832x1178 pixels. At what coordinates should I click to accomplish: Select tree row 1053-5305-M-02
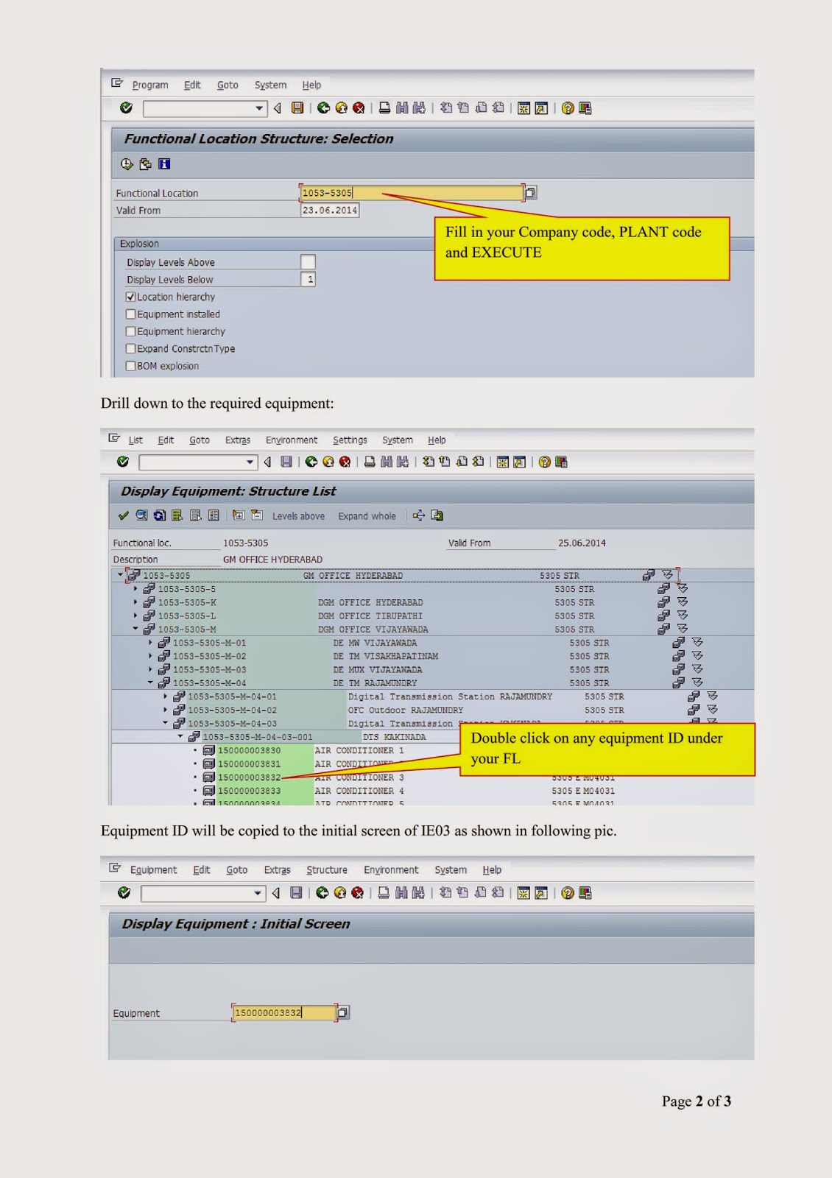(210, 656)
